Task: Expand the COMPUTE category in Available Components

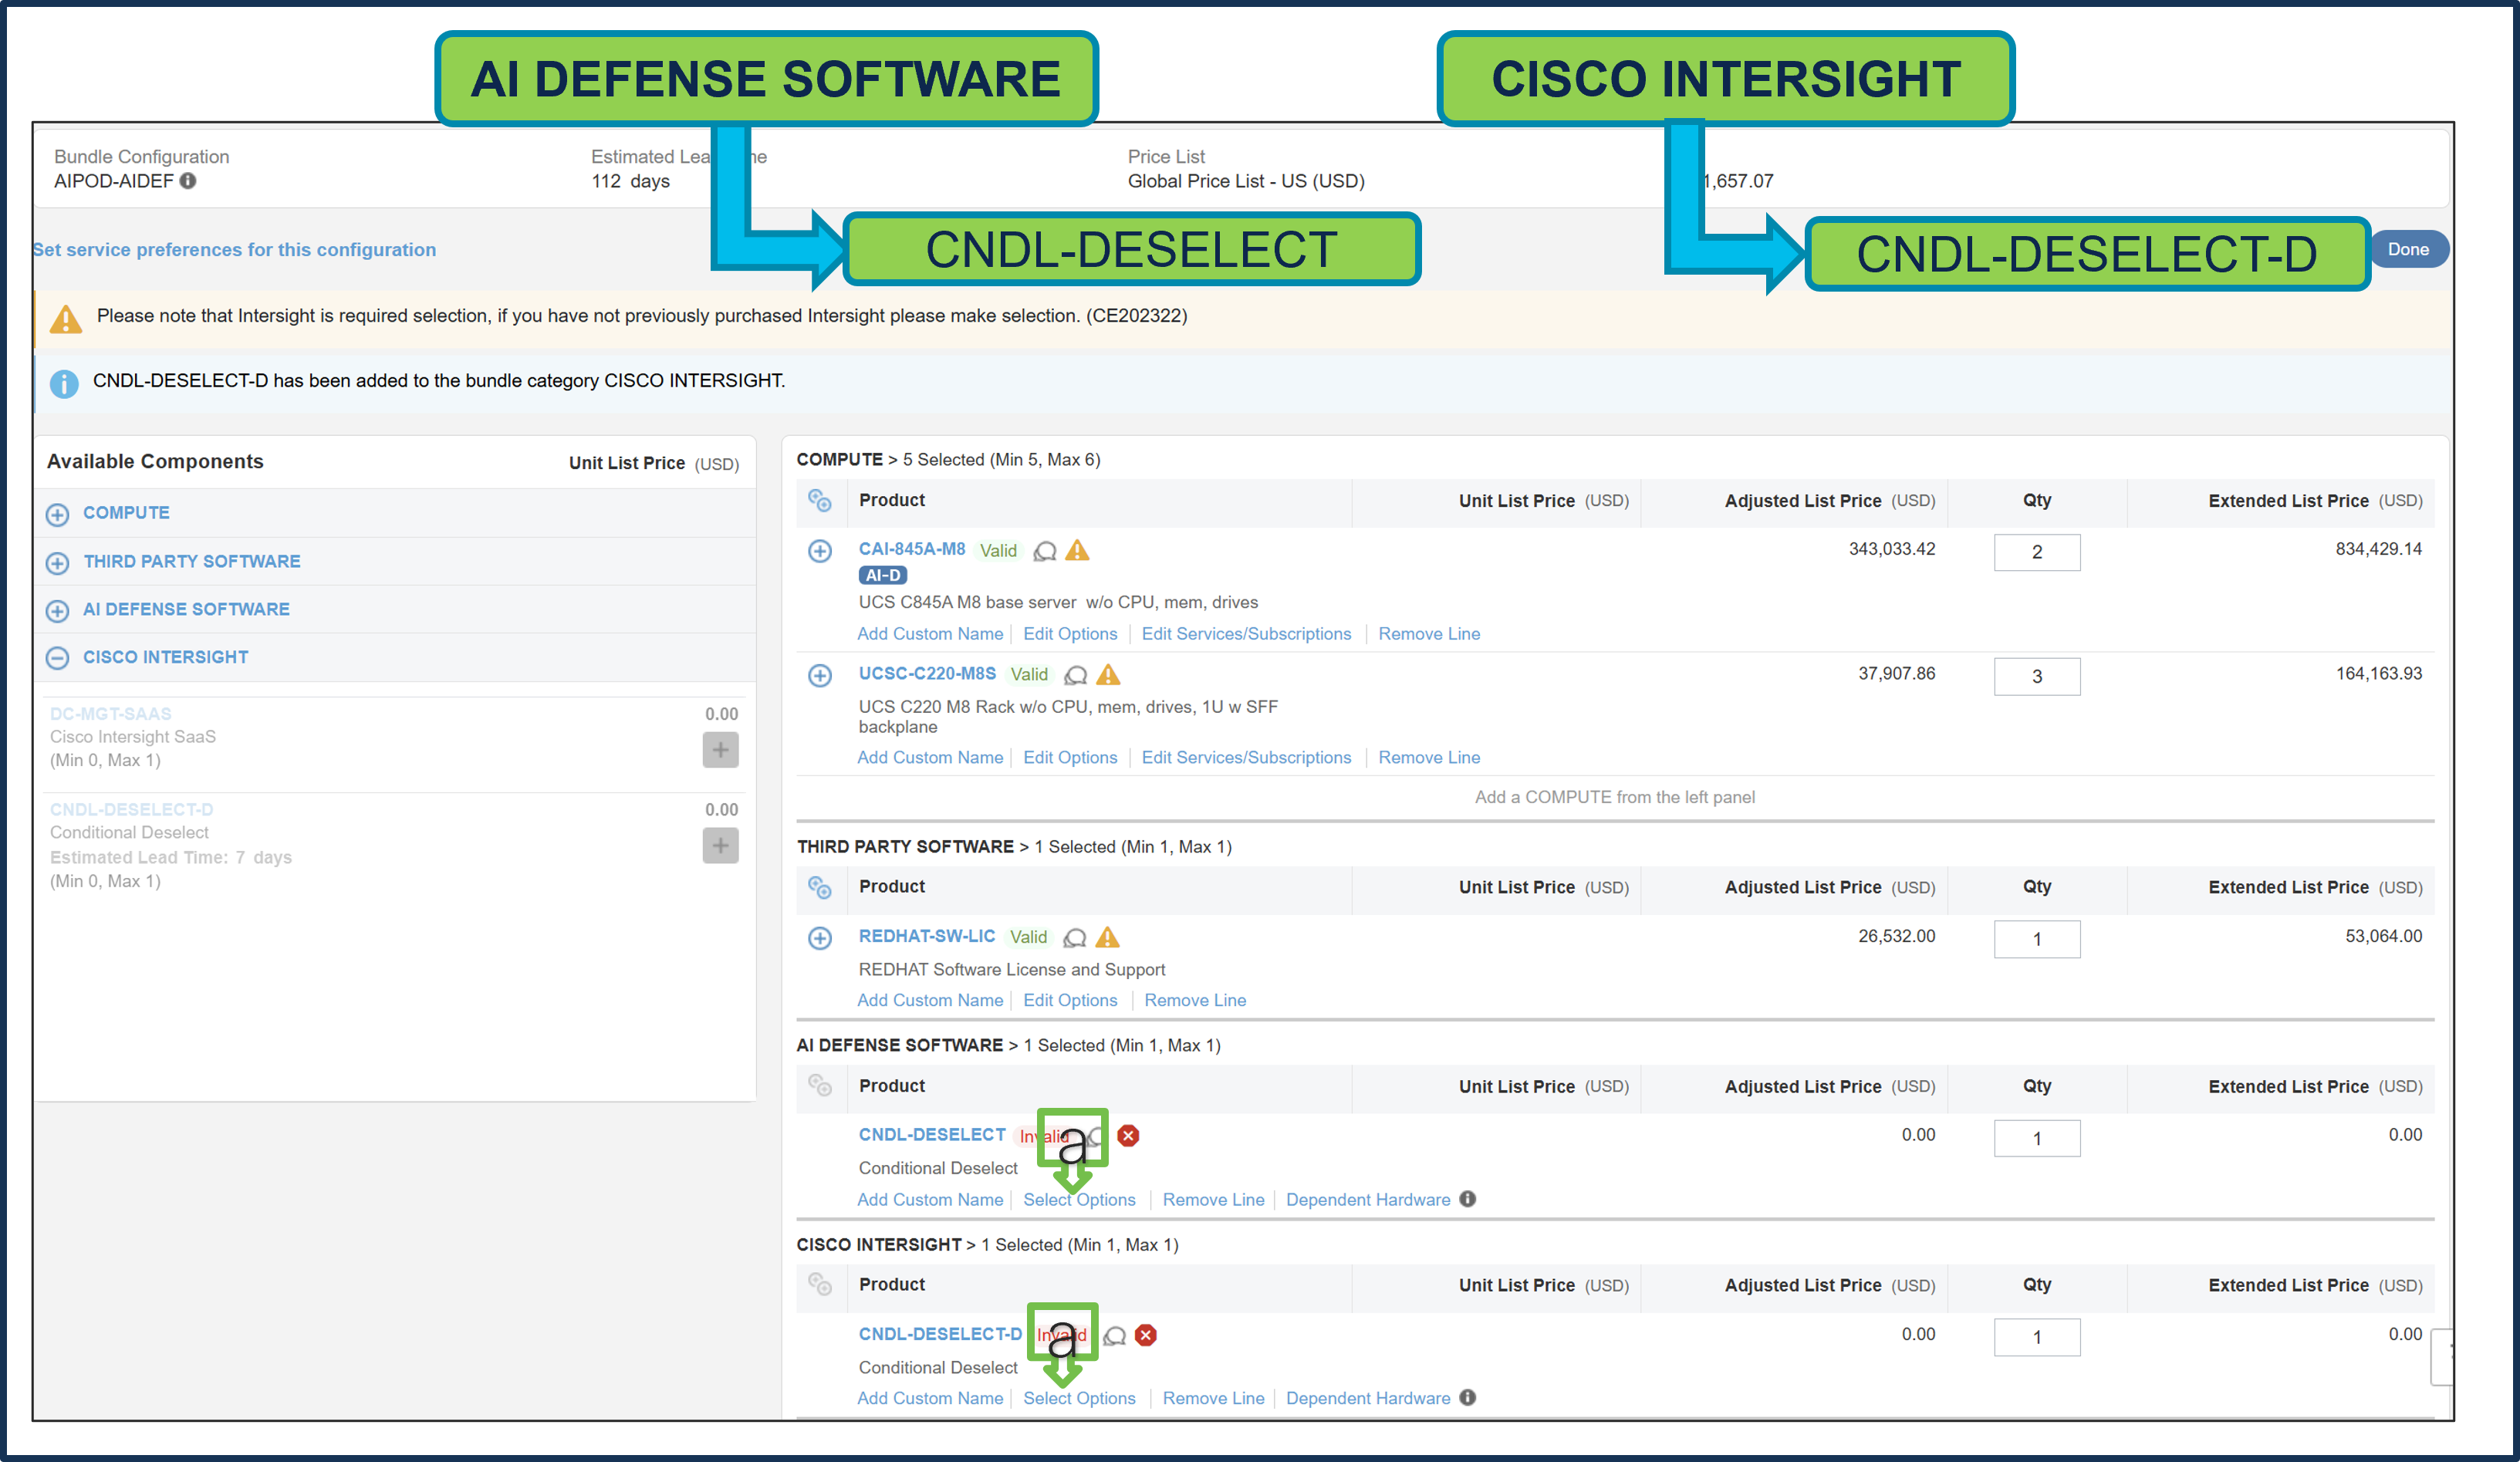Action: click(x=57, y=514)
